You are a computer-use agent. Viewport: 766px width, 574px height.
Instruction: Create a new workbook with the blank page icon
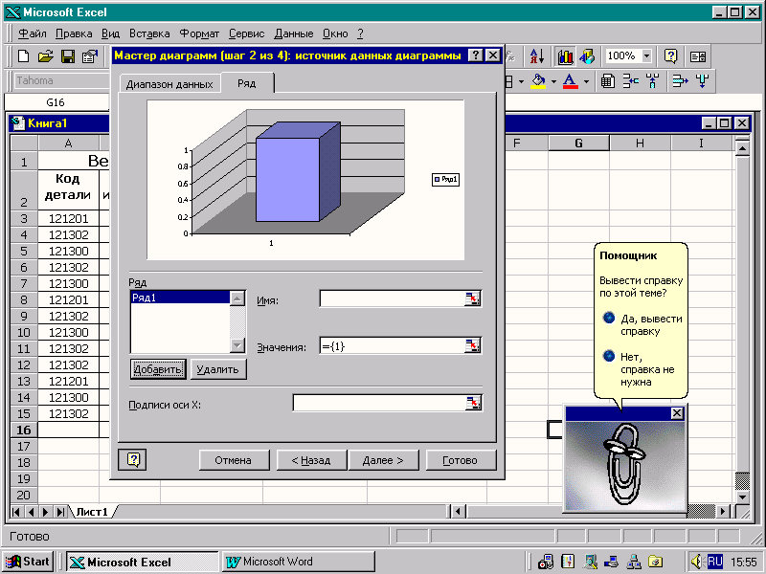(23, 56)
